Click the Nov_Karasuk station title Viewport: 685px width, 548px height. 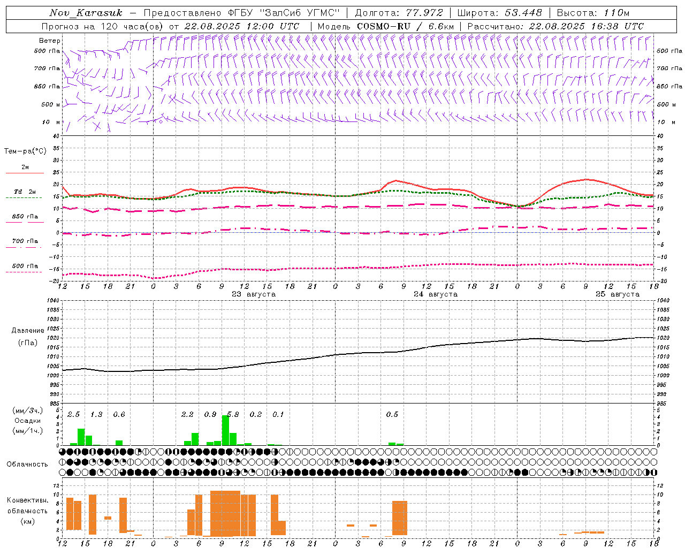point(86,13)
